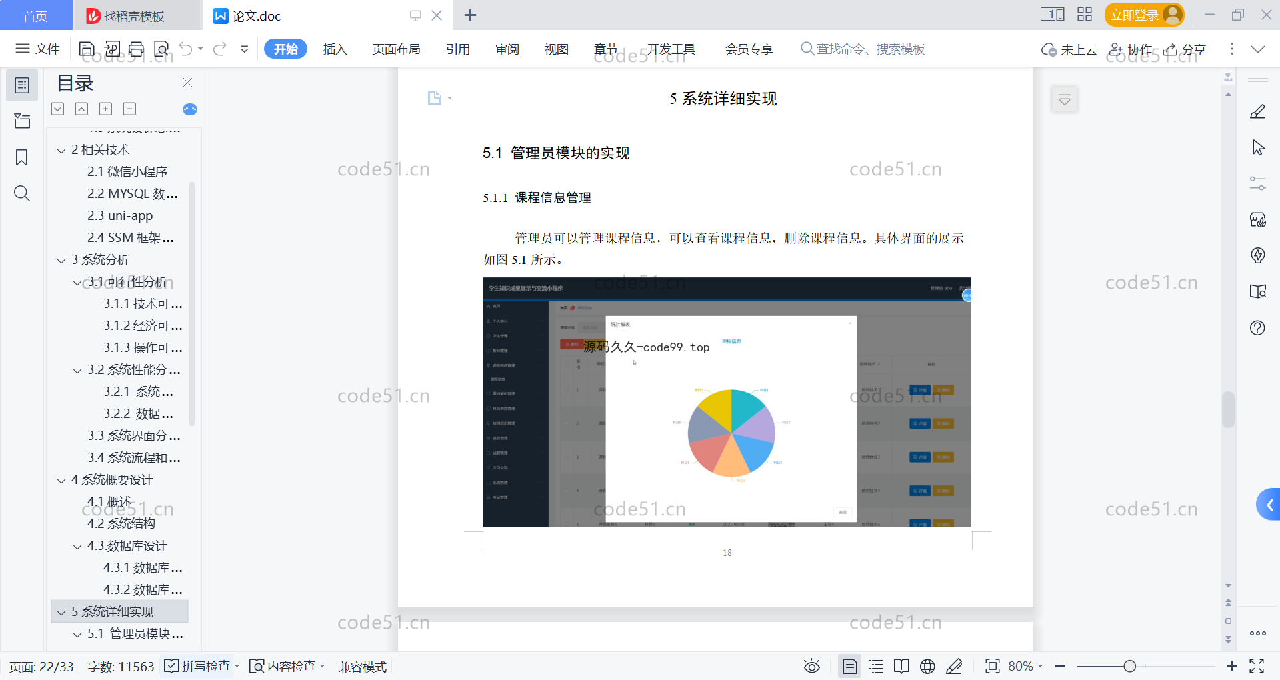Click the zoom slider handle

(x=1129, y=666)
